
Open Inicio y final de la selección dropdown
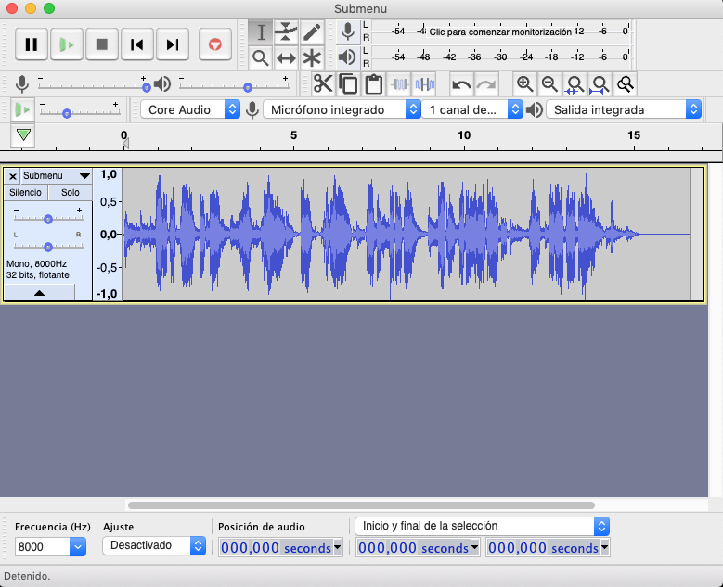coord(483,526)
